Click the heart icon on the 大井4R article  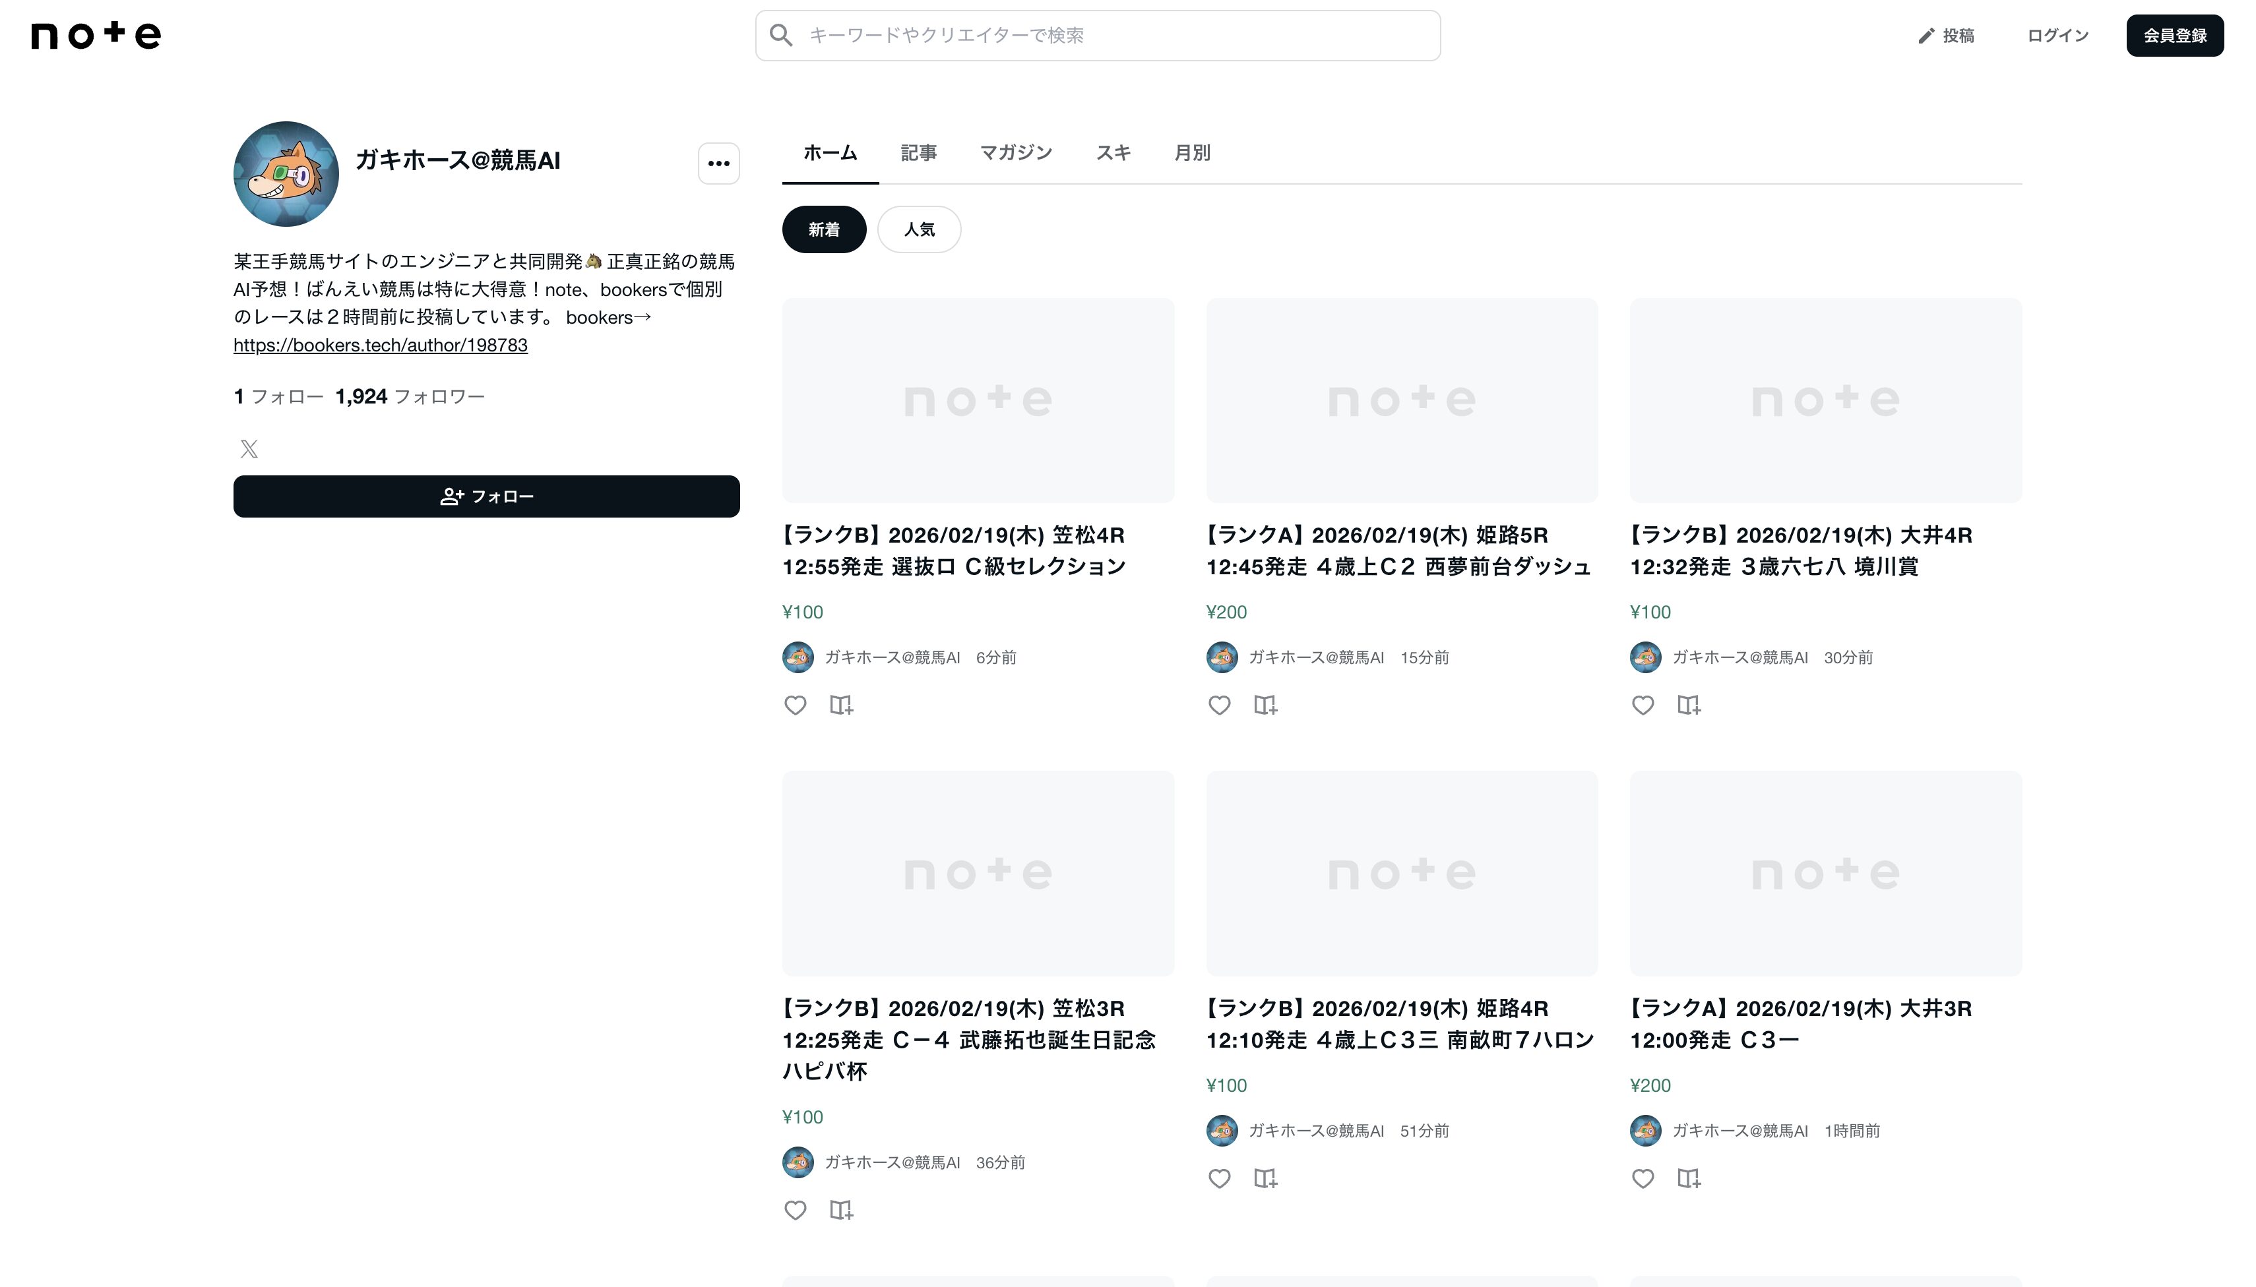click(x=1643, y=705)
